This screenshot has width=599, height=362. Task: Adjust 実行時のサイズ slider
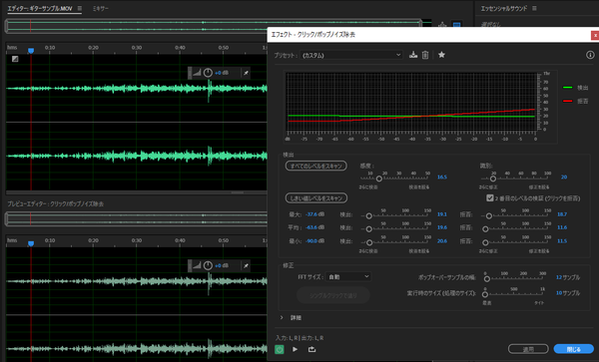(x=485, y=294)
